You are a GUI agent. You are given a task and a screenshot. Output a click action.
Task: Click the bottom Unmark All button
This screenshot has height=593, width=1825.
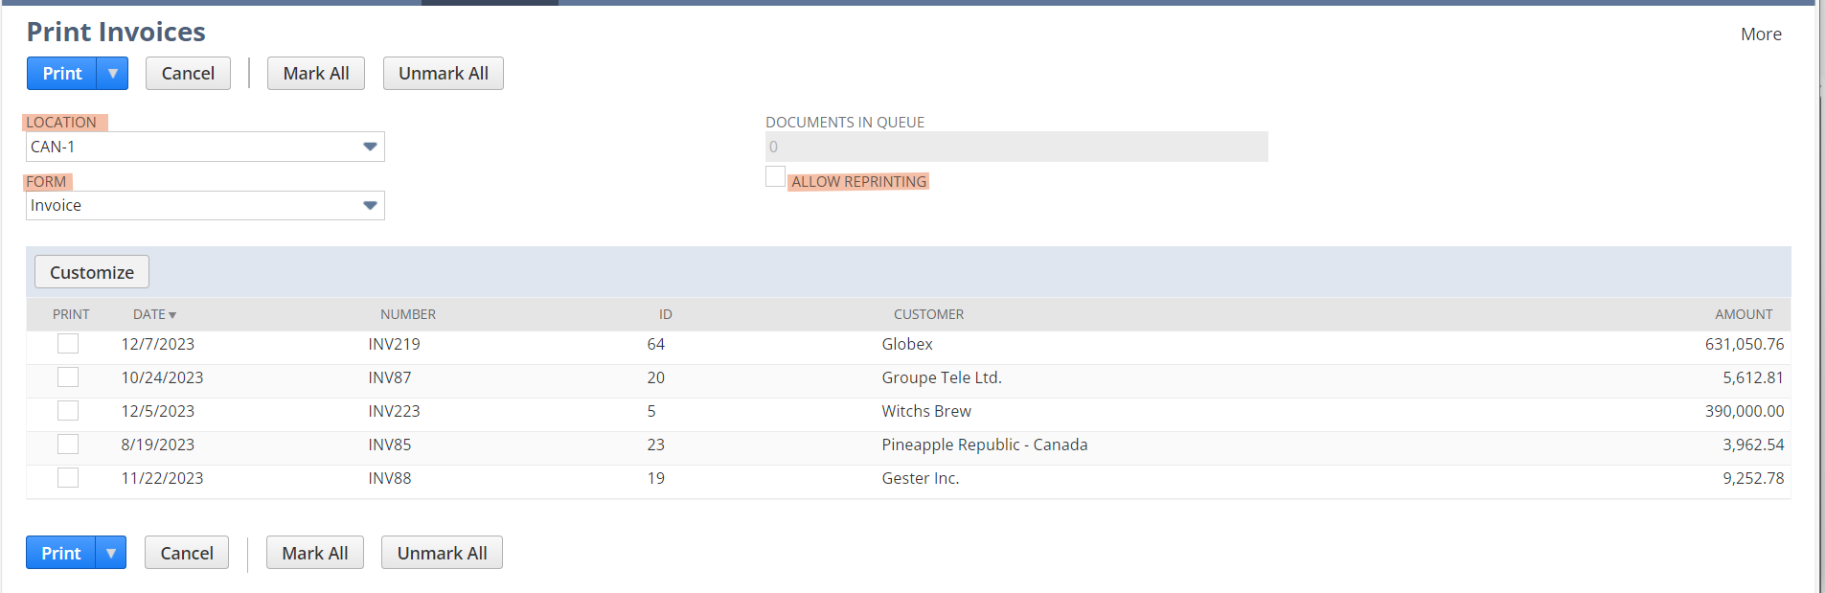pyautogui.click(x=442, y=553)
